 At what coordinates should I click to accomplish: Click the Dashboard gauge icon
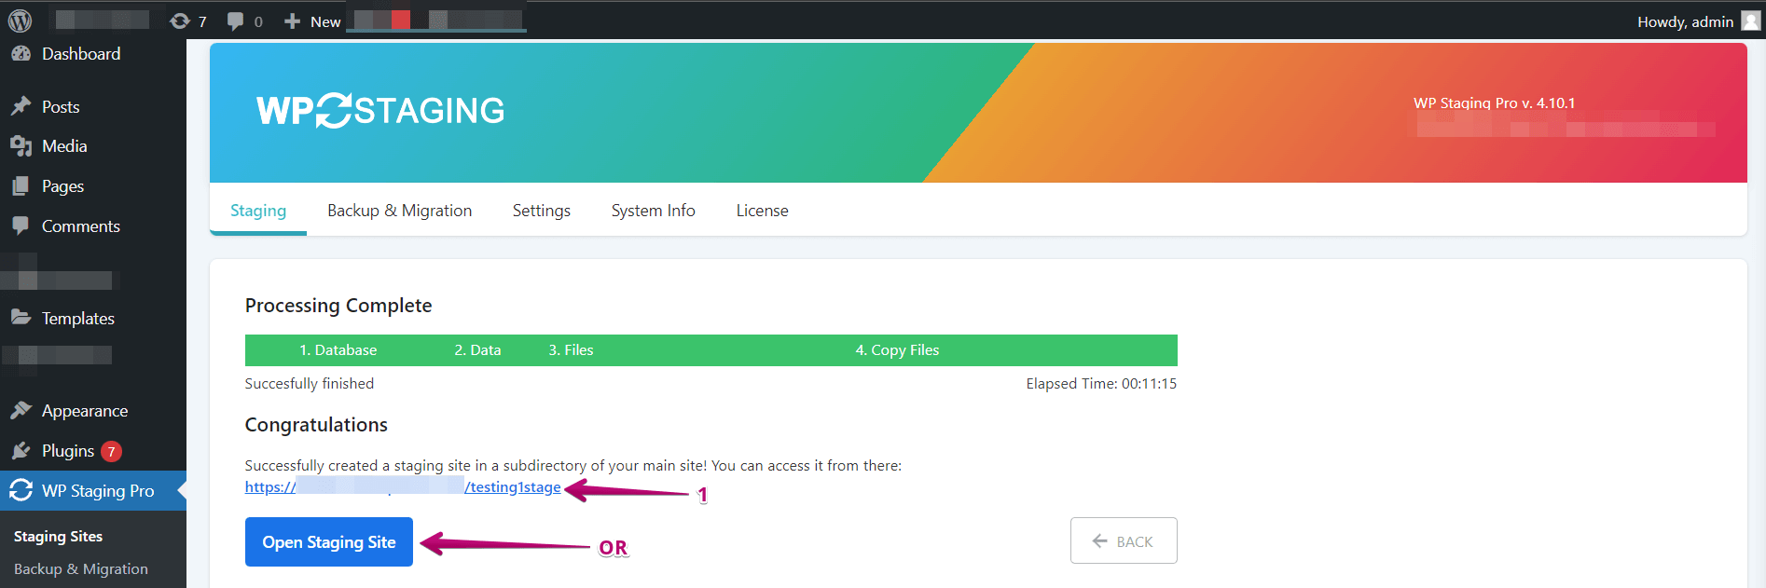21,54
